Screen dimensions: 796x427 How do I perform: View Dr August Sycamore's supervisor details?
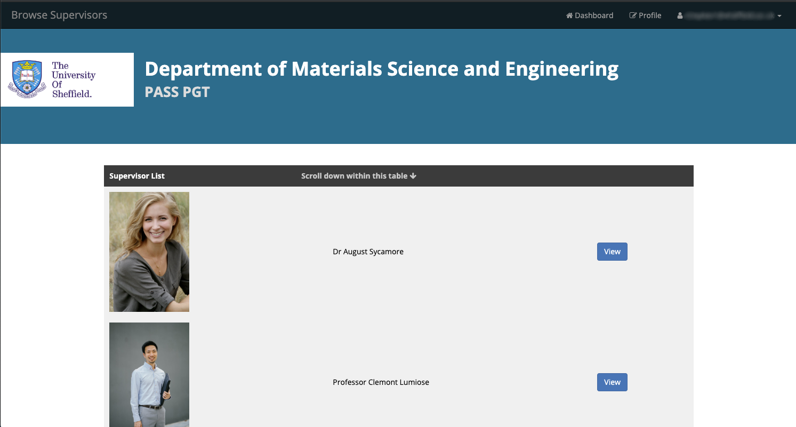point(612,251)
